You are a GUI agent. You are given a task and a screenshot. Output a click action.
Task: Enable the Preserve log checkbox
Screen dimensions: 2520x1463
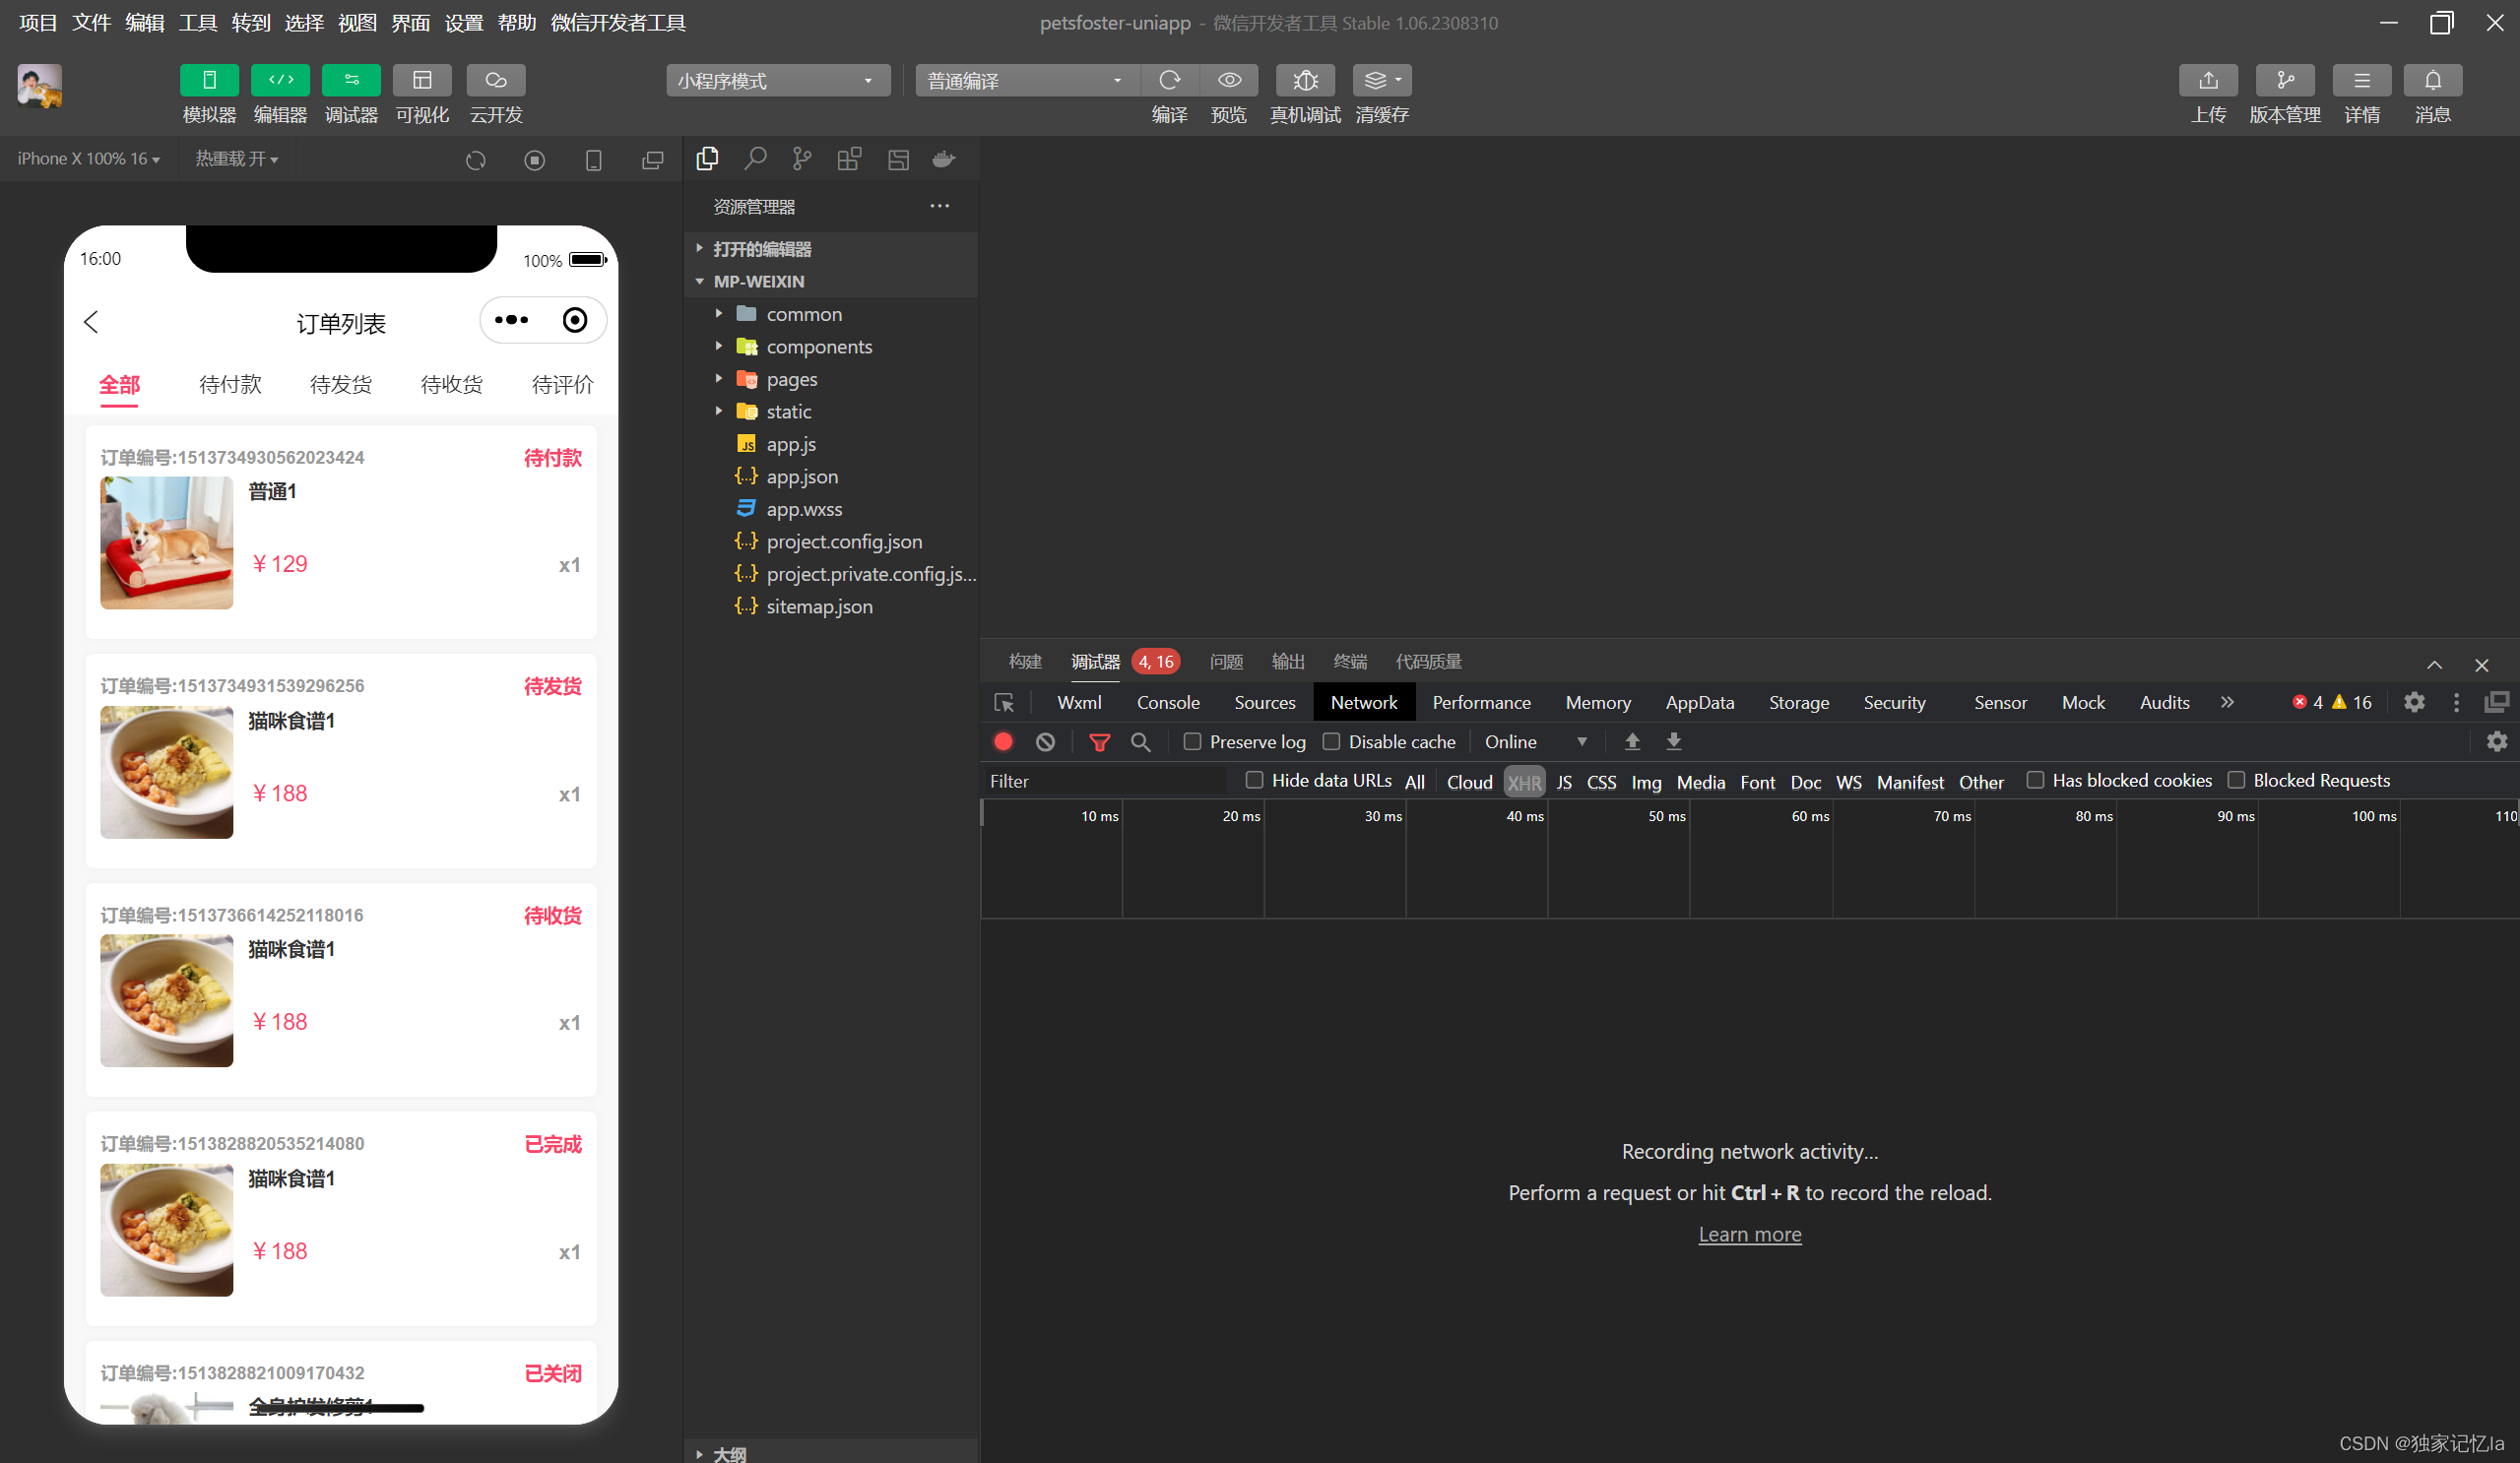(x=1191, y=741)
